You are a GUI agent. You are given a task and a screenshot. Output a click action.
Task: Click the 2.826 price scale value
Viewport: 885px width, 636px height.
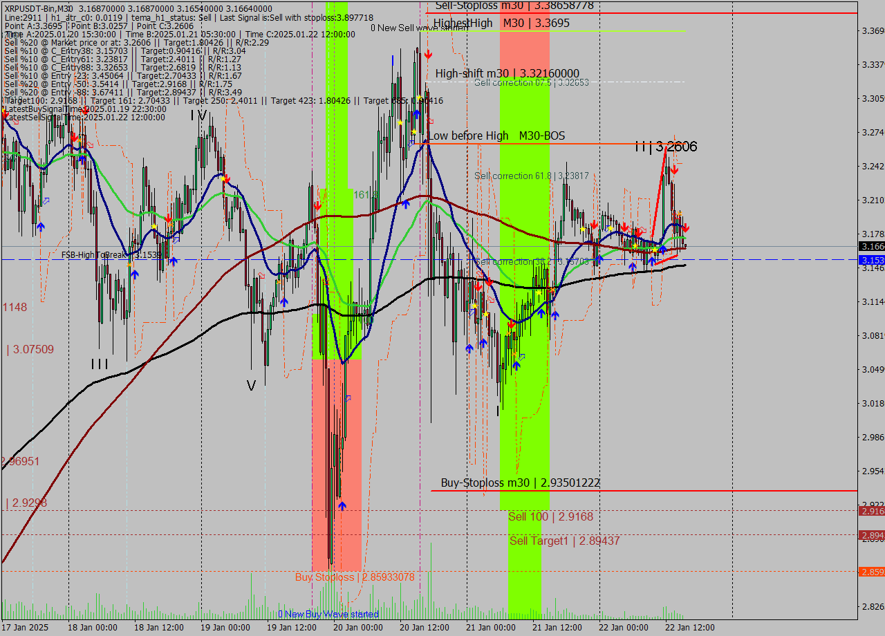point(873,606)
